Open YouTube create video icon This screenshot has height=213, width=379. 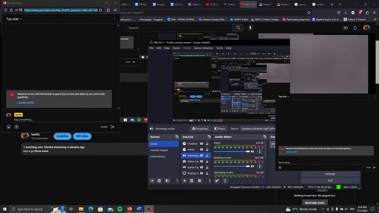(x=345, y=28)
